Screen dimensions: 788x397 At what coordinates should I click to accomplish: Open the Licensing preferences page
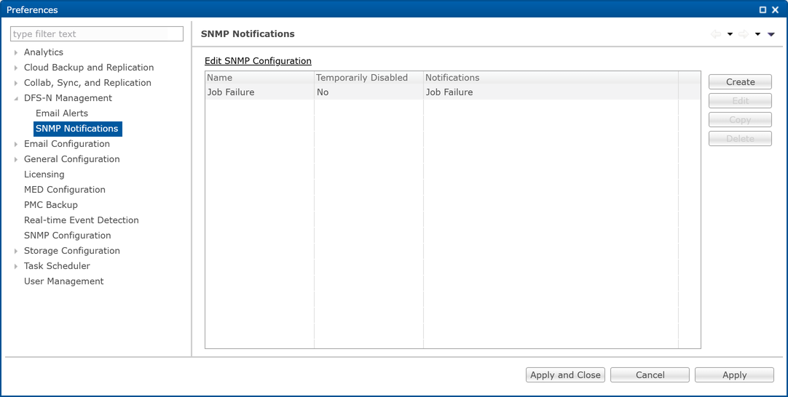coord(44,175)
